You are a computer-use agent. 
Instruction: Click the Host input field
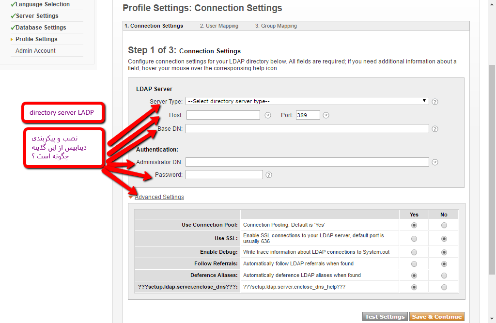[223, 115]
